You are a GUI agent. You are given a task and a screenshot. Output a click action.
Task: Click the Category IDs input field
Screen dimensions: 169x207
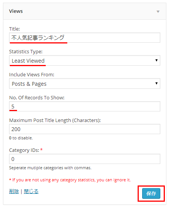85,159
